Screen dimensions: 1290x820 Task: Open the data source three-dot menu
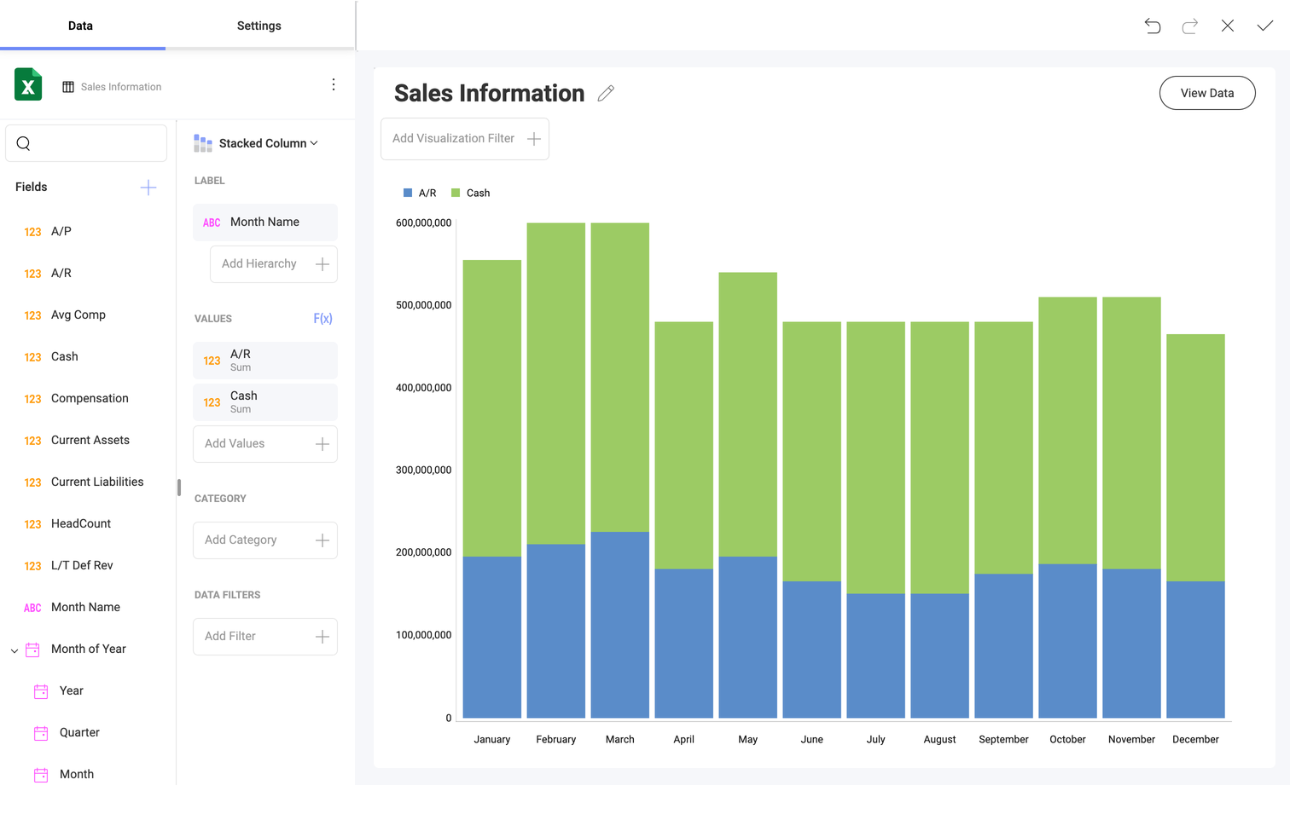coord(334,84)
